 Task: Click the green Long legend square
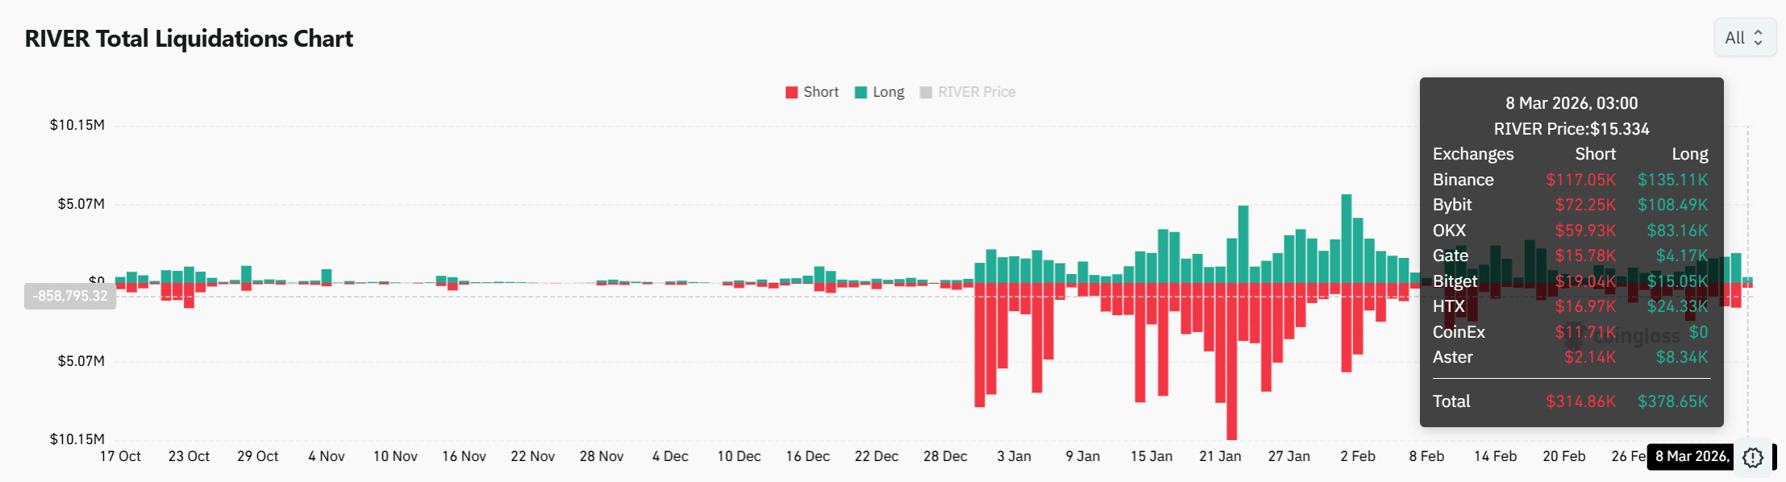pos(861,93)
